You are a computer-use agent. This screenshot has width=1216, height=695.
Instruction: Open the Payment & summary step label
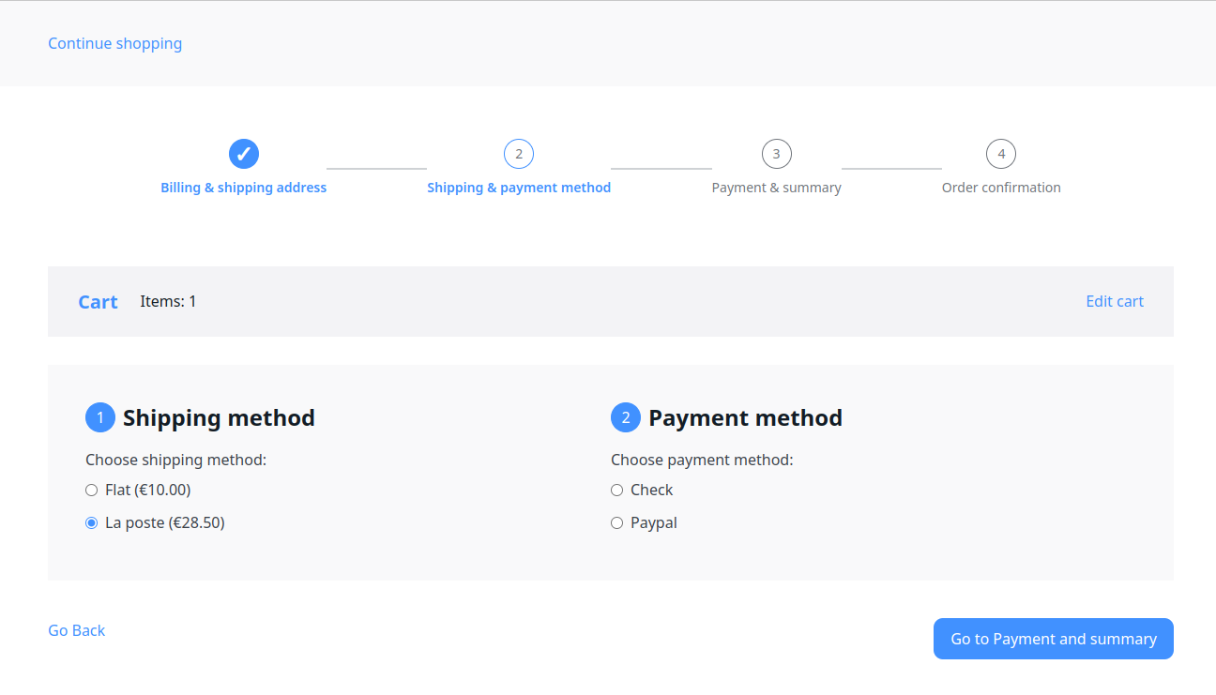[776, 188]
